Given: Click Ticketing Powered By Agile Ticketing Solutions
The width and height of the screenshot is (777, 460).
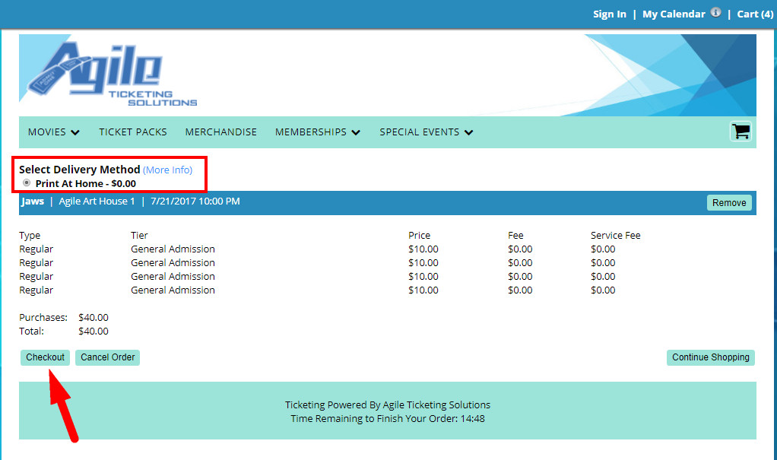Looking at the screenshot, I should [x=388, y=405].
